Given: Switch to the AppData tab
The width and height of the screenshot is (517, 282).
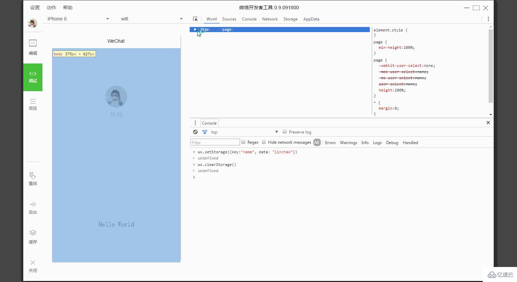Looking at the screenshot, I should click(x=311, y=19).
